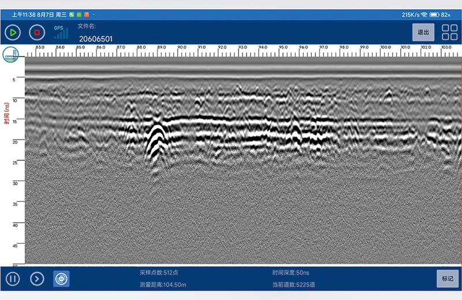Click the 测量距离 104.50m readout
Viewport: 462px width, 300px height.
[162, 285]
